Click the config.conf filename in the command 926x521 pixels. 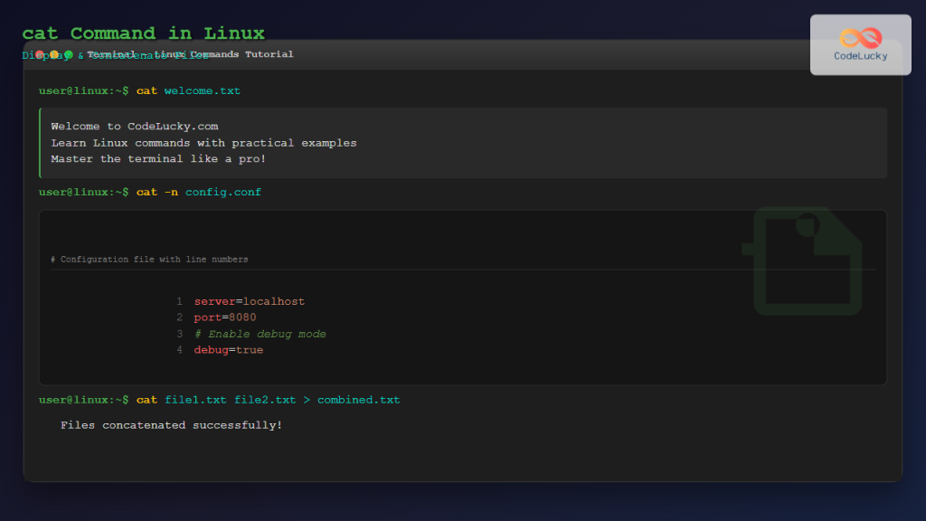[x=223, y=192]
